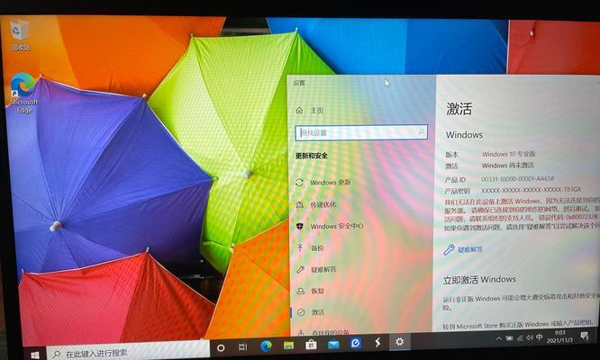Viewport: 600px width, 360px height.
Task: Open the lightning-bolt app on taskbar
Action: (x=377, y=342)
